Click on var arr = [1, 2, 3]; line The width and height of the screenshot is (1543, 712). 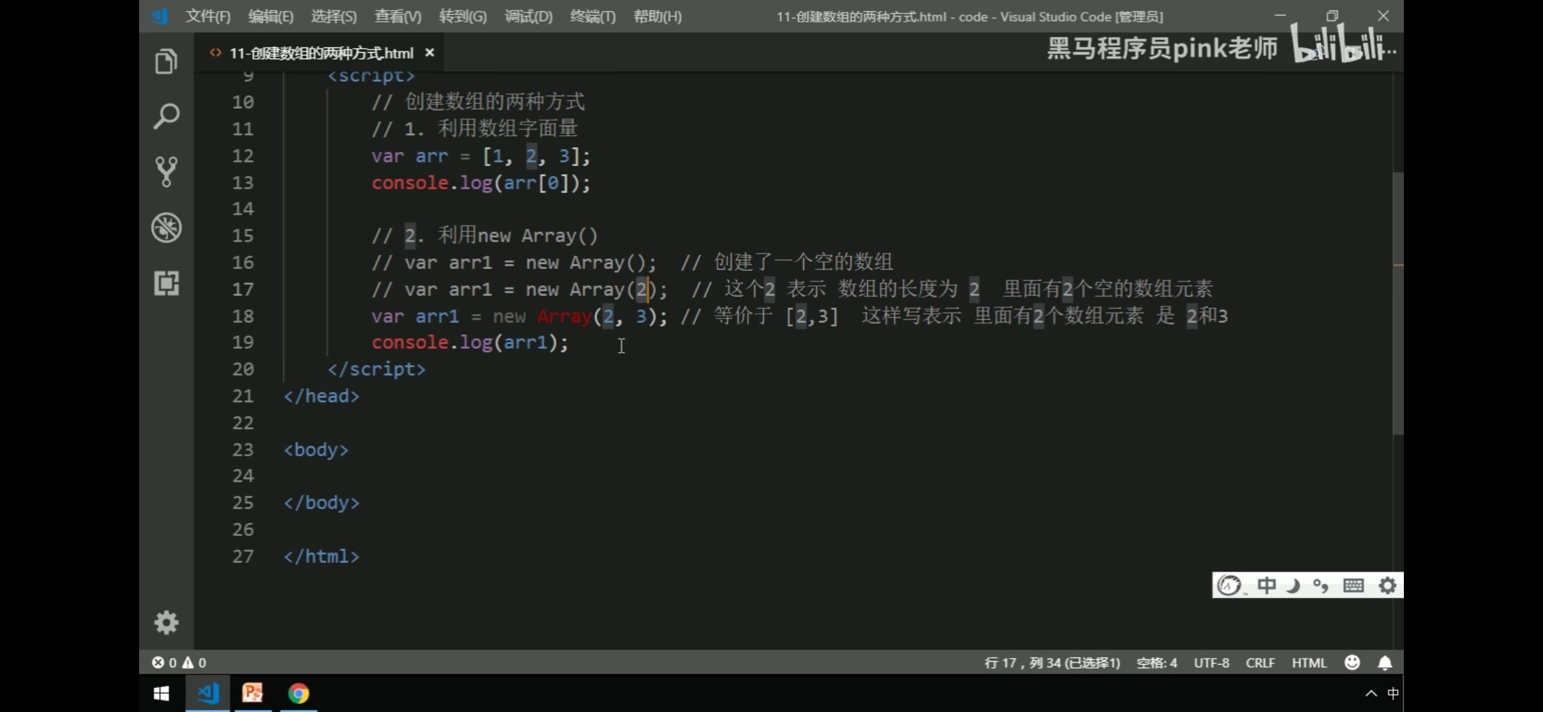481,156
